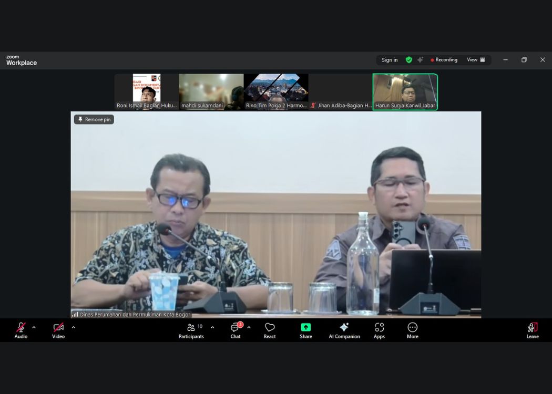Click the green encryption shield icon
This screenshot has width=552, height=394.
pos(409,60)
